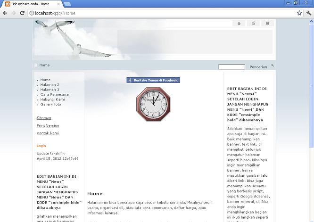Open a new browser tab

pyautogui.click(x=67, y=4)
